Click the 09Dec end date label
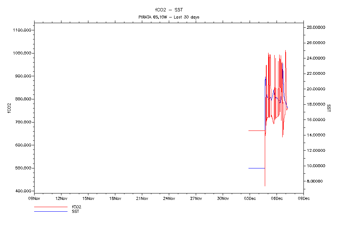The width and height of the screenshot is (338, 239). pyautogui.click(x=303, y=198)
